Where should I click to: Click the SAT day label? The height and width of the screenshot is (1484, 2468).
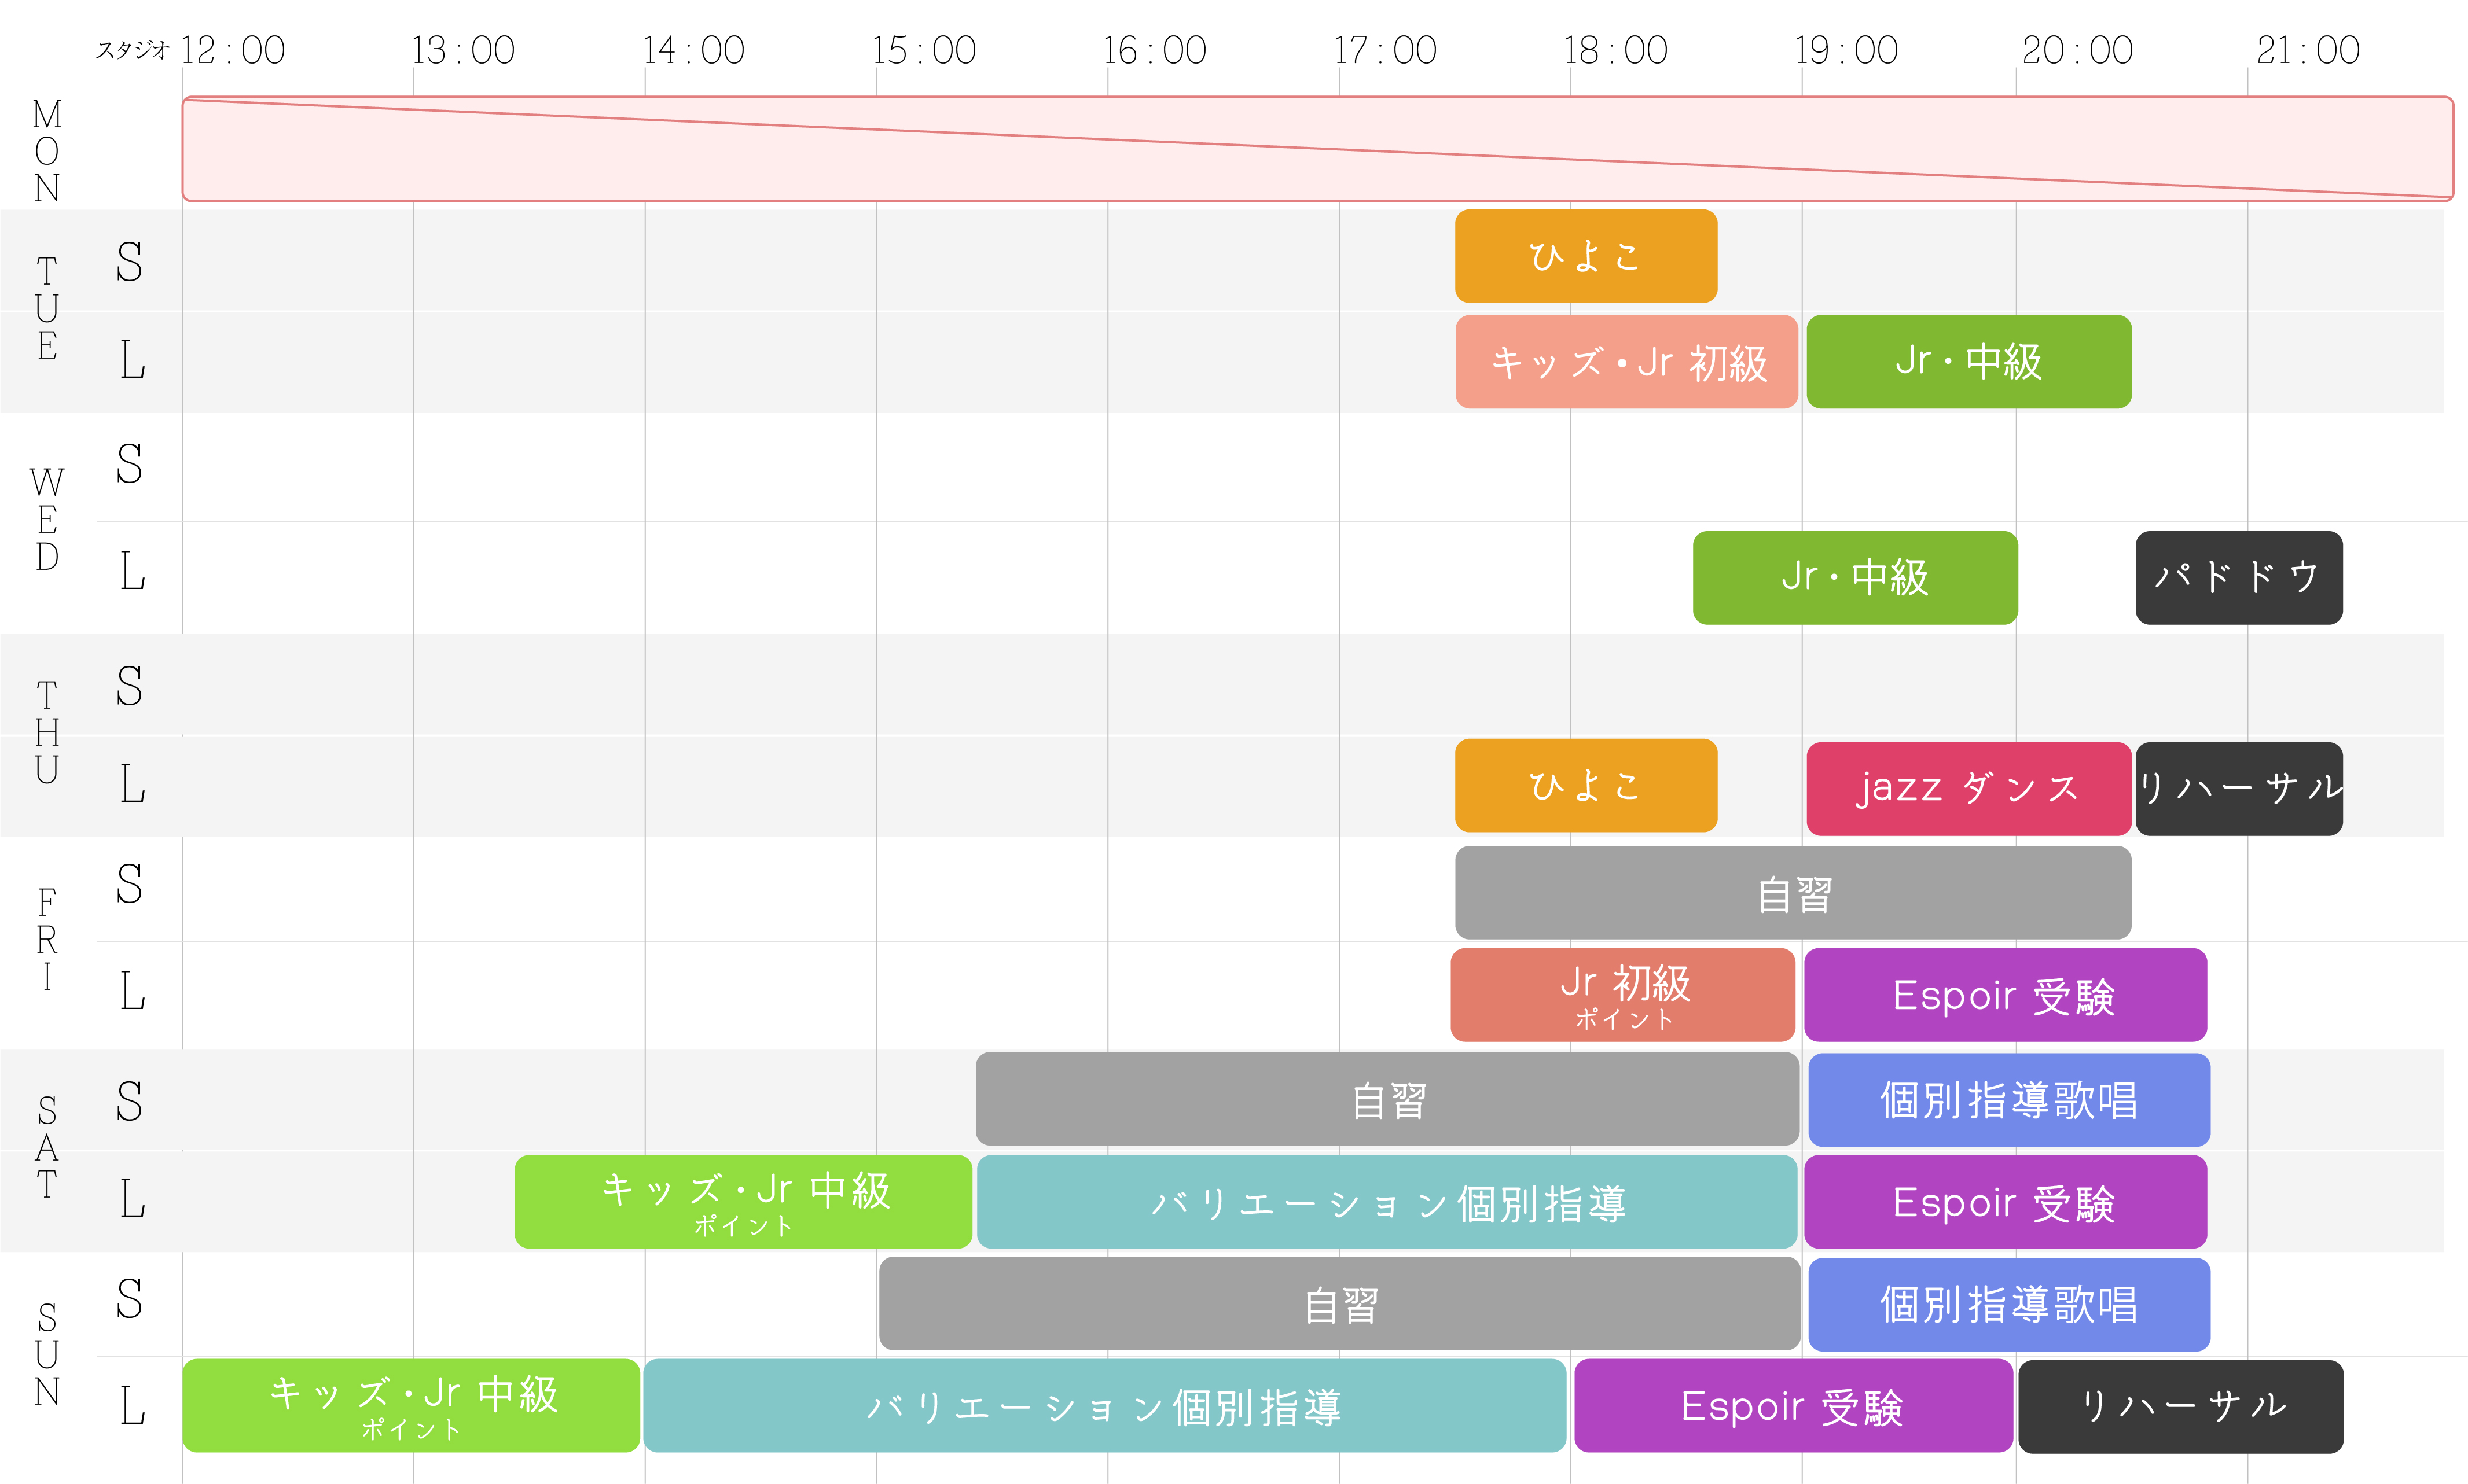(x=47, y=1148)
